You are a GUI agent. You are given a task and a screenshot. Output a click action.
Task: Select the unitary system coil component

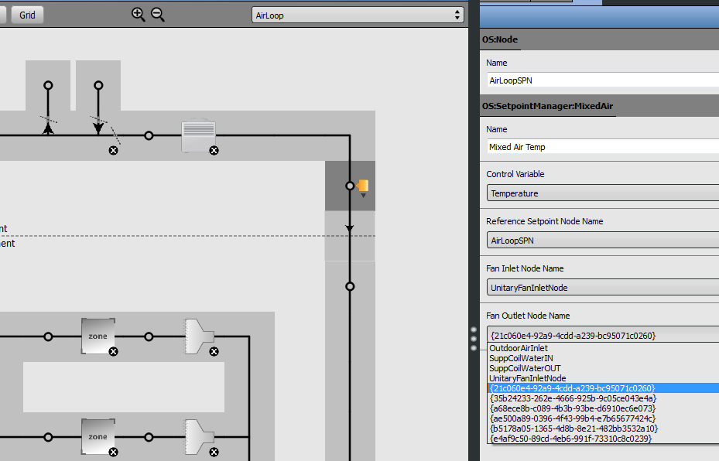pos(198,135)
